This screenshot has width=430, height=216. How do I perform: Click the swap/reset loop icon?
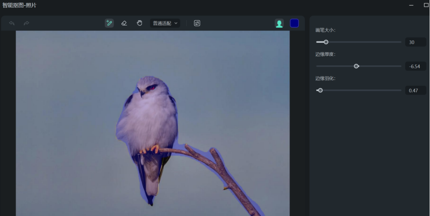[x=197, y=23]
